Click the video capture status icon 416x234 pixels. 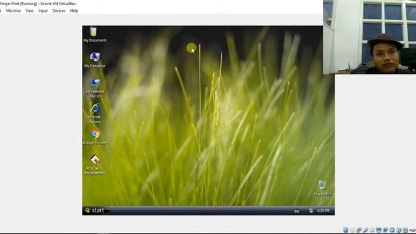(385, 230)
